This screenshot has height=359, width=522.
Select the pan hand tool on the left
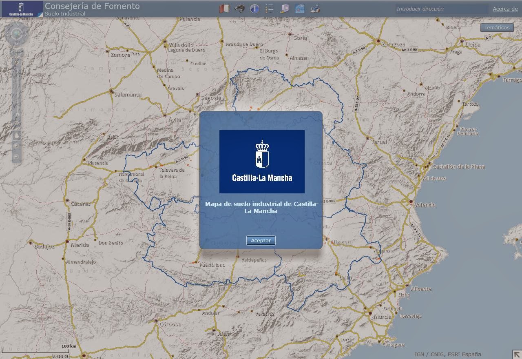pos(16,135)
